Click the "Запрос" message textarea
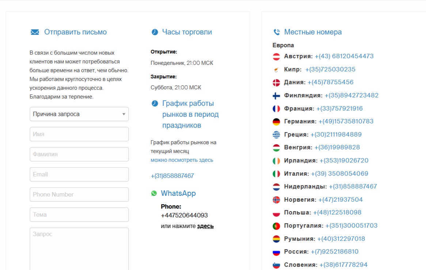The height and width of the screenshot is (270, 426). [x=79, y=249]
